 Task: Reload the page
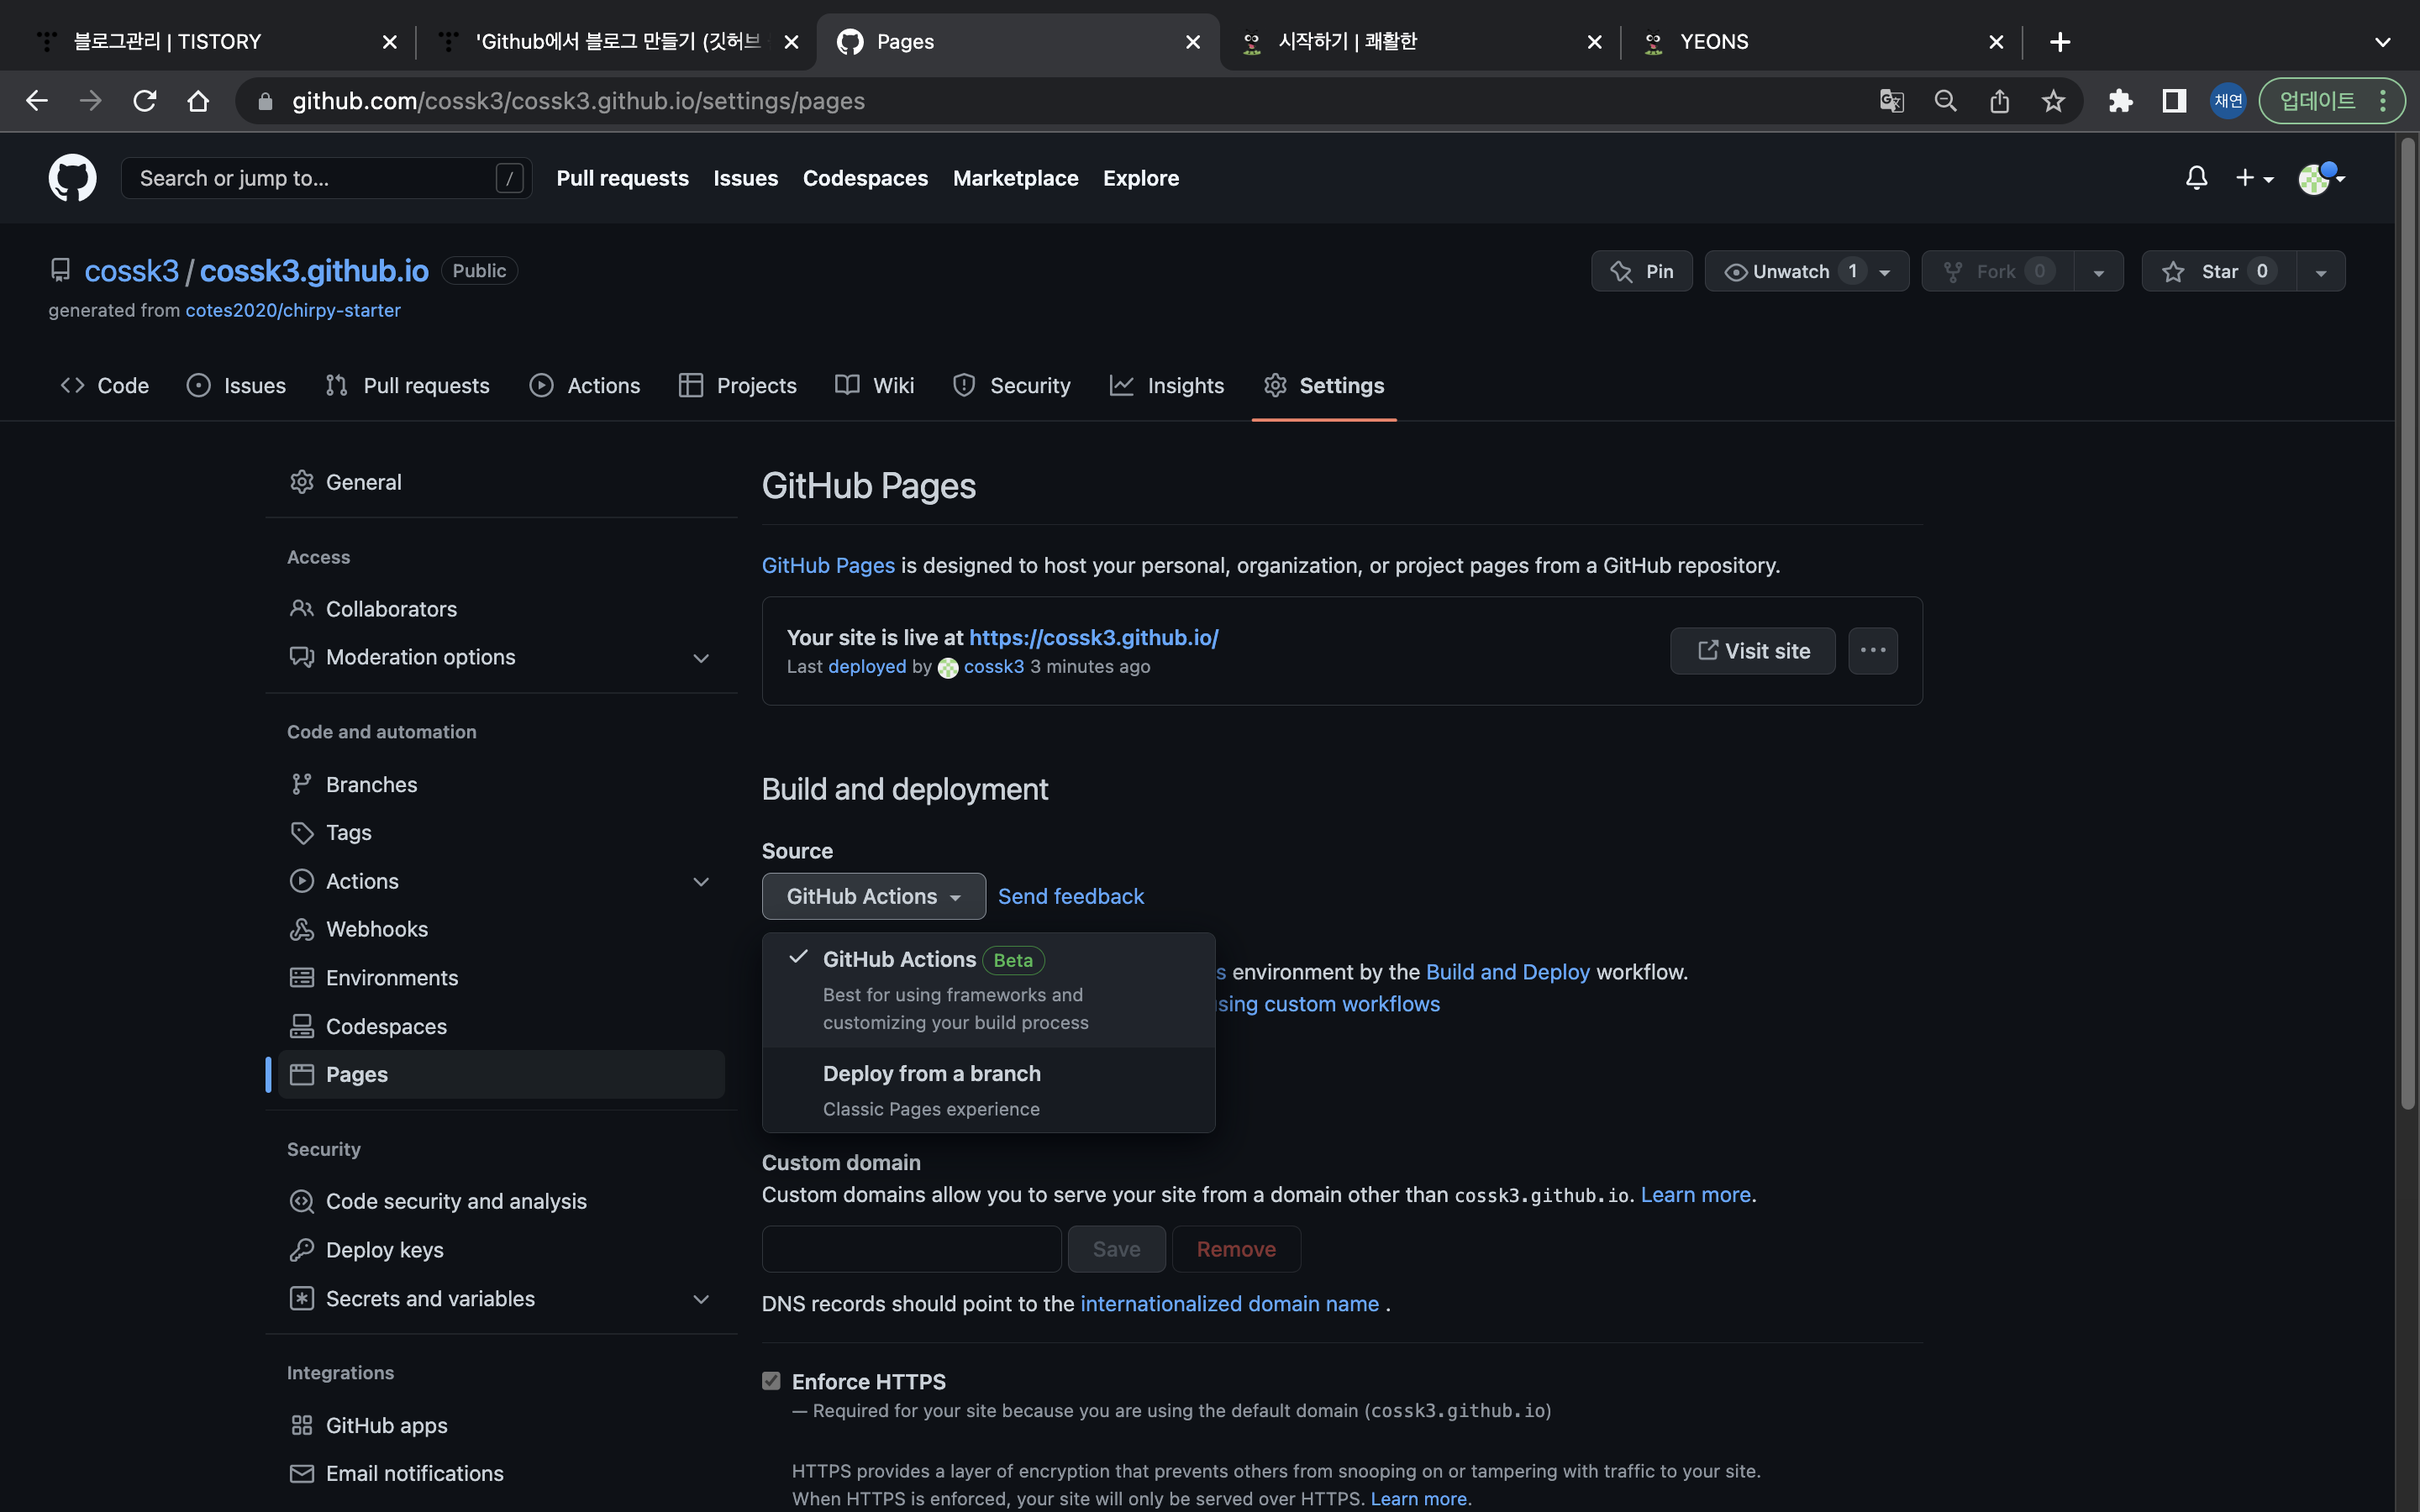145,101
